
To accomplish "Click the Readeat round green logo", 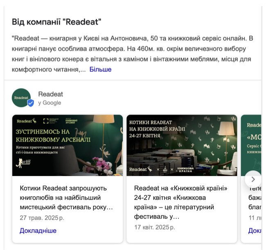I will click(21, 98).
